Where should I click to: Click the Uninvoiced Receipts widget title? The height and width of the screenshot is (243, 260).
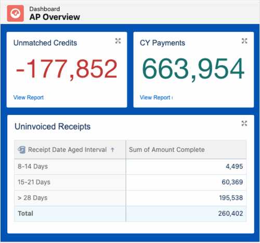pyautogui.click(x=53, y=126)
